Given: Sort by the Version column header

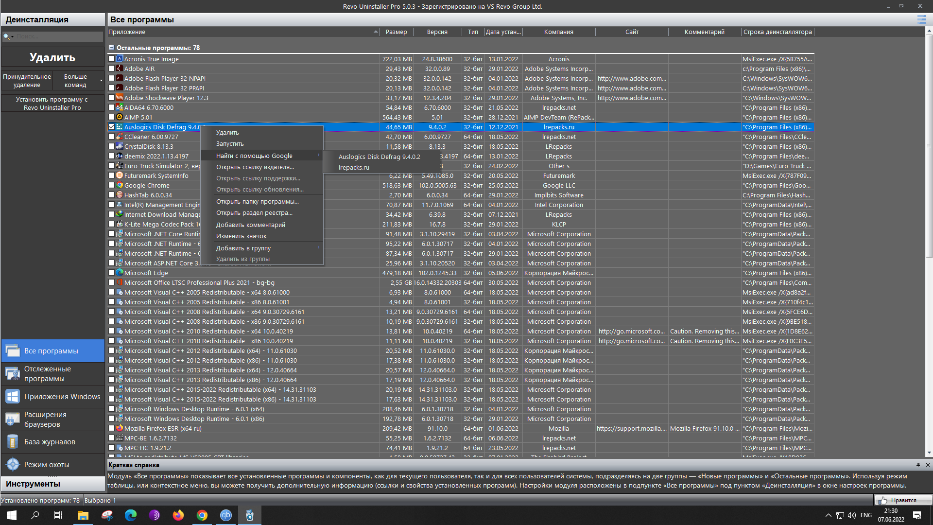Looking at the screenshot, I should coord(437,32).
